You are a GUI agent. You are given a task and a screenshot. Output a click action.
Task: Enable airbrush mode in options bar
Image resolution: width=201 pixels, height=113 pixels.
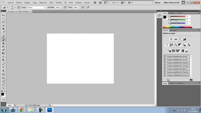pos(83,8)
